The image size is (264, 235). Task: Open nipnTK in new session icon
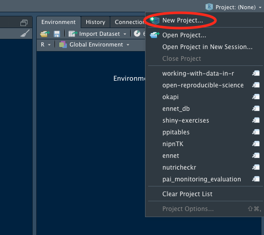[256, 144]
